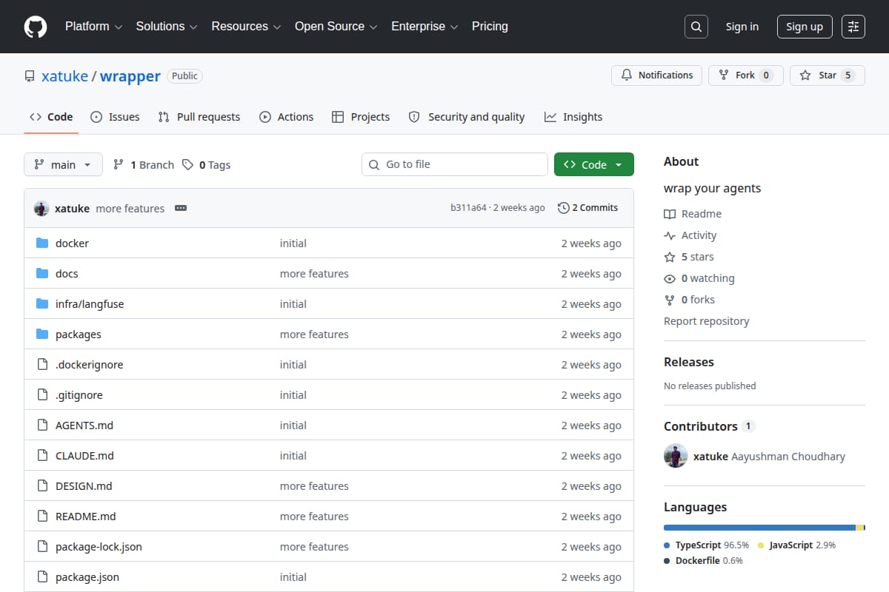Click the .gitignore file icon

(x=42, y=395)
